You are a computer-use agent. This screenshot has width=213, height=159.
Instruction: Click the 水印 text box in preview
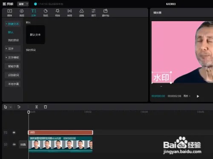pos(161,78)
